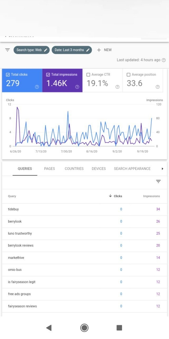Screen dimensions: 169x339
Task: Switch to the PAGES tab
Action: point(50,169)
